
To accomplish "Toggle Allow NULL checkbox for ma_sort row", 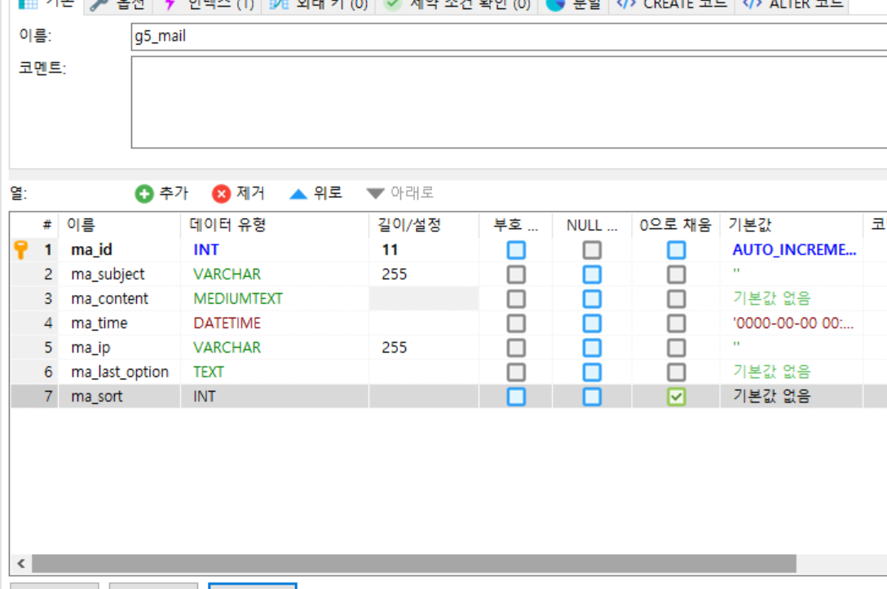I will pos(592,397).
